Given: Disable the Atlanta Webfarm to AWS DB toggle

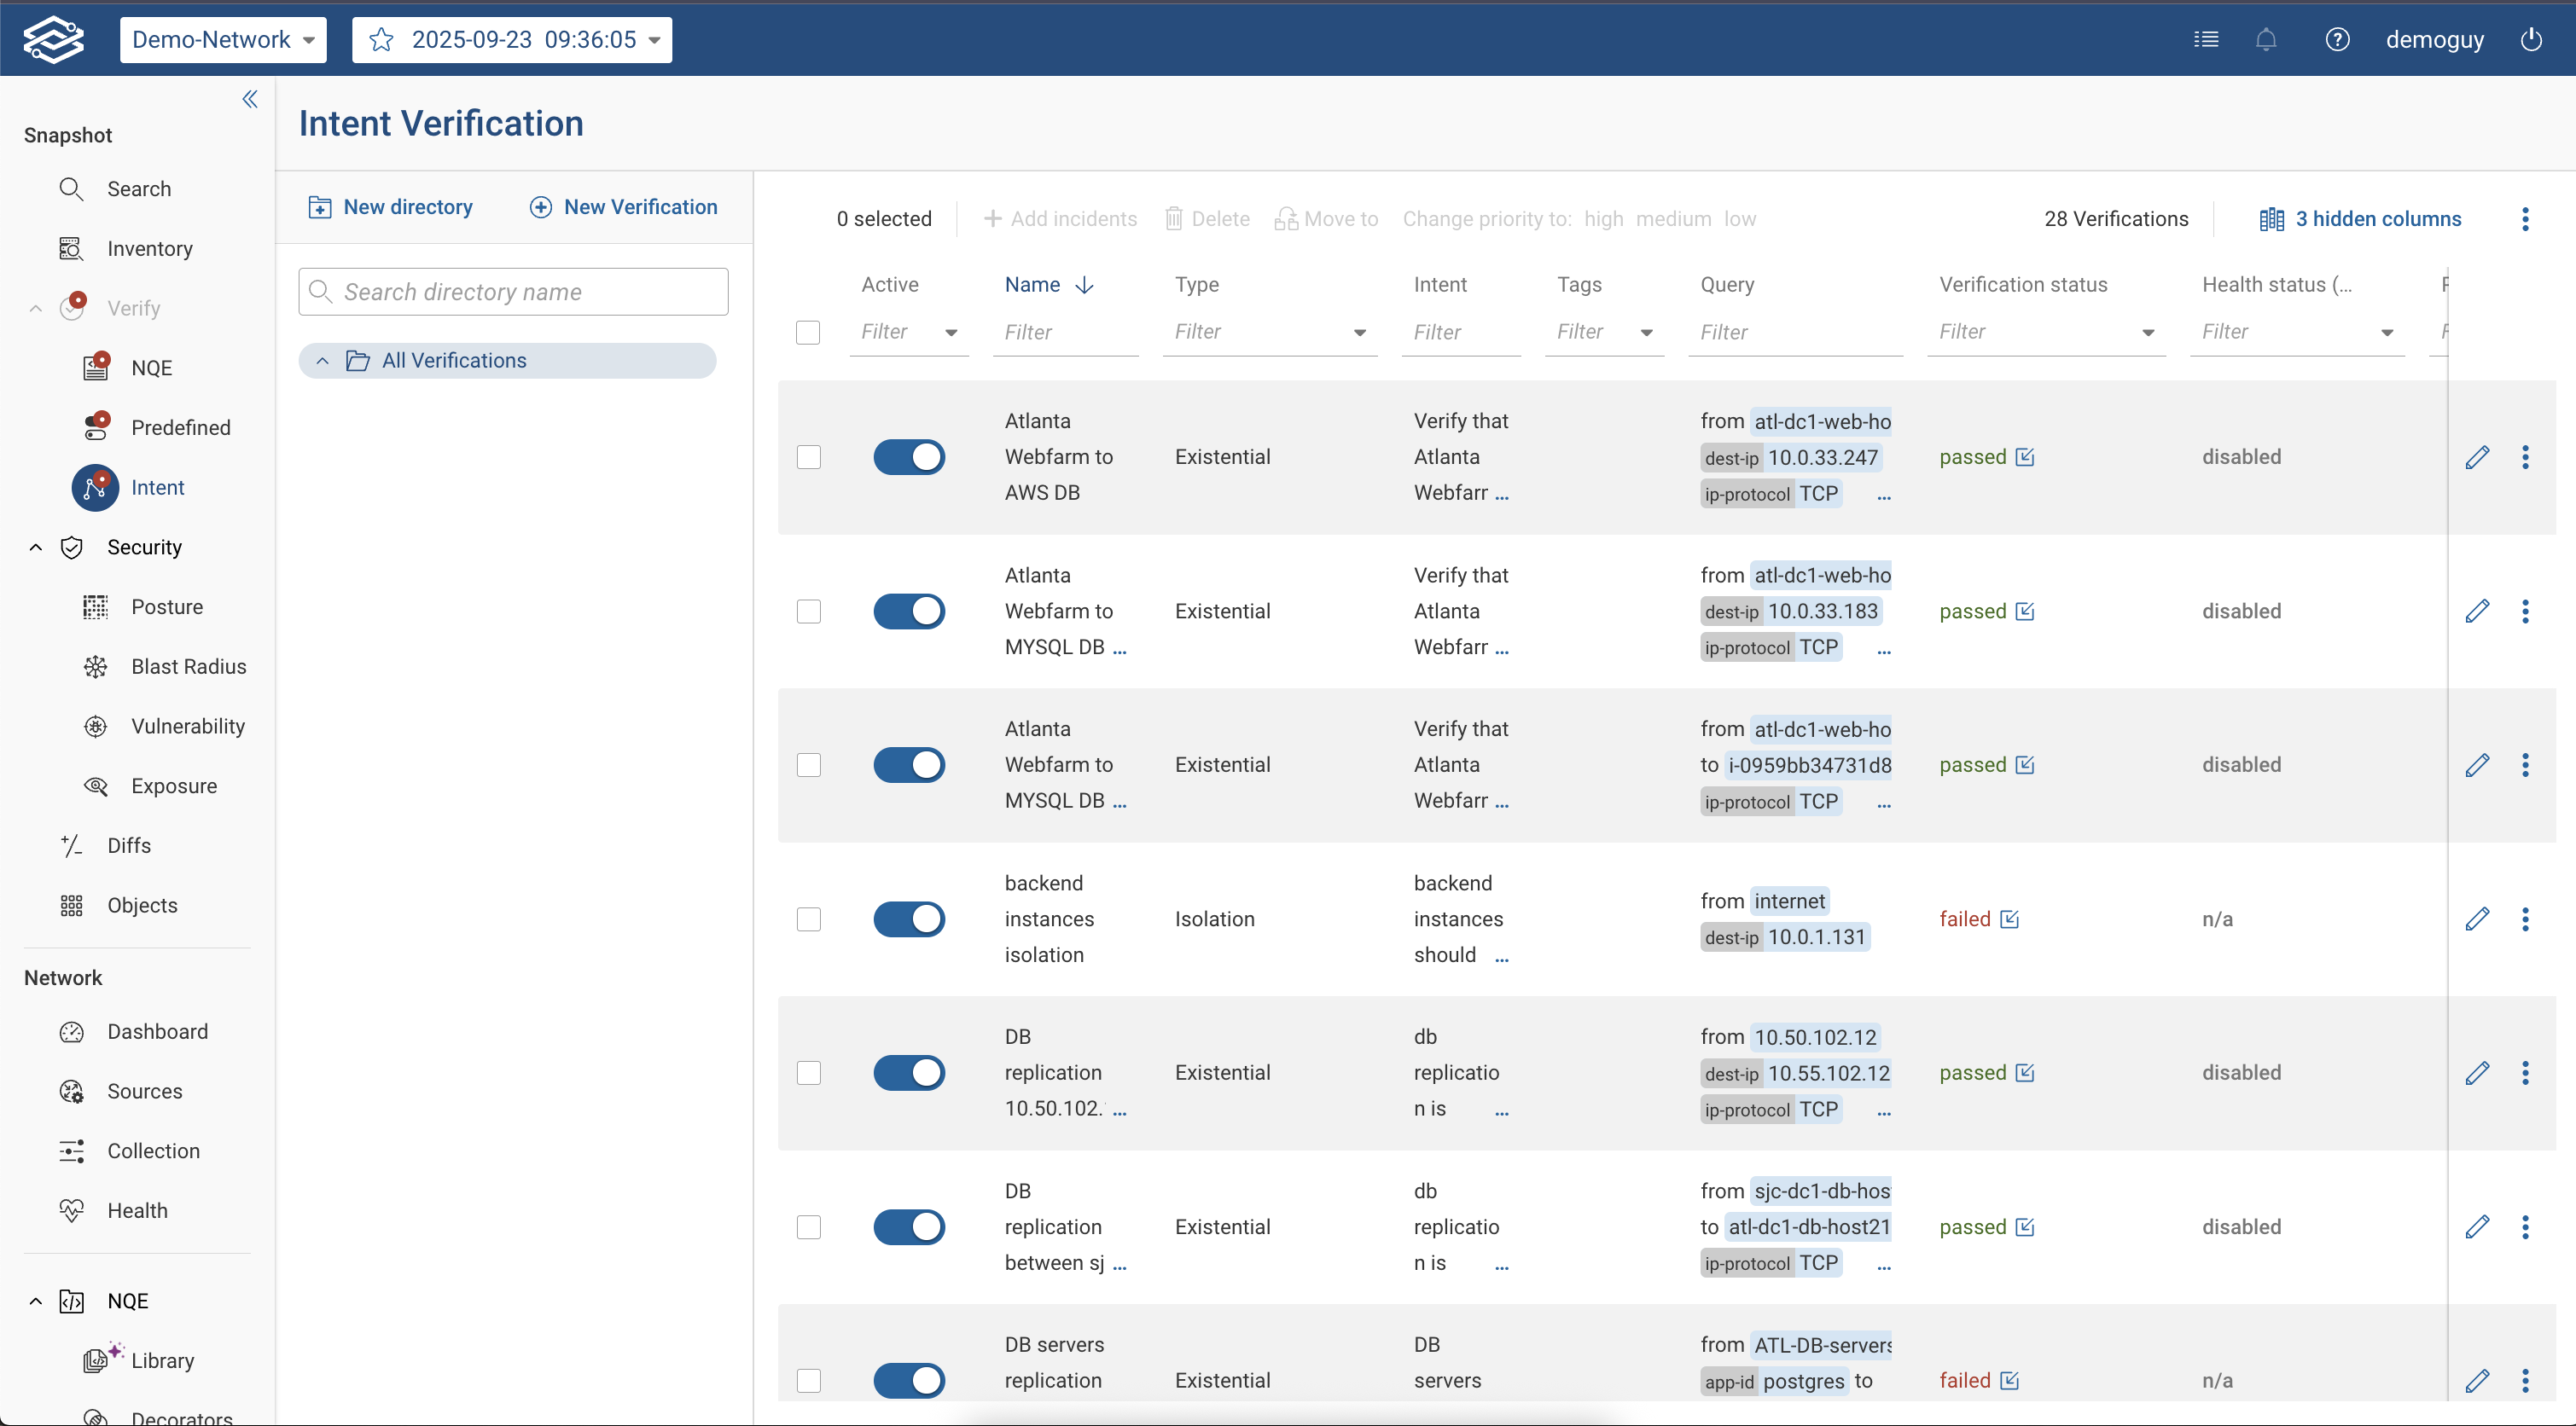Looking at the screenshot, I should click(908, 456).
